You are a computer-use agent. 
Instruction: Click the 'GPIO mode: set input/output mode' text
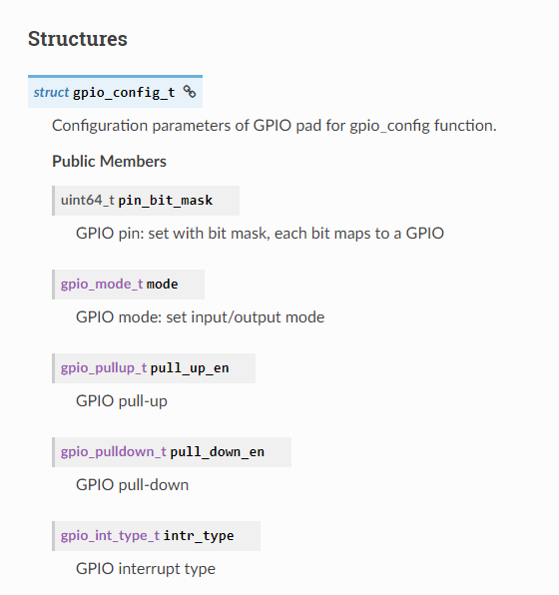click(x=201, y=317)
